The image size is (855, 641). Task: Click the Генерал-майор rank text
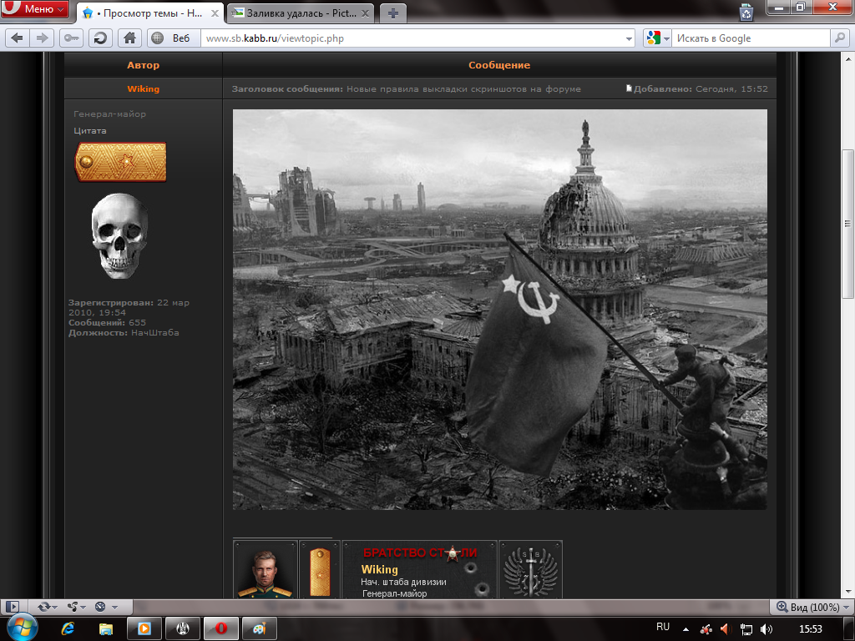pos(109,114)
